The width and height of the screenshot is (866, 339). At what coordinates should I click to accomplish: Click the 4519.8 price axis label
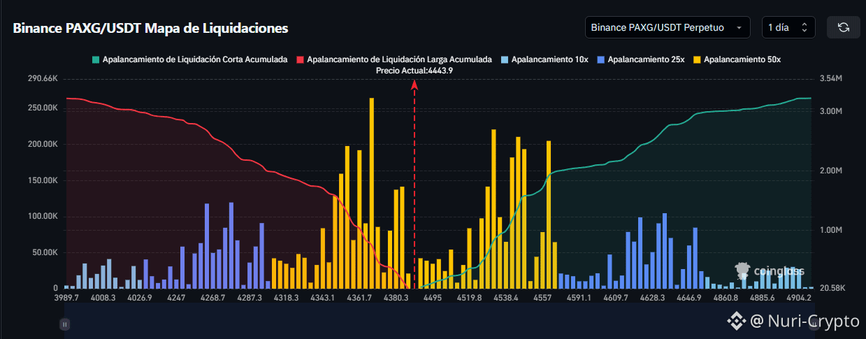(x=469, y=298)
